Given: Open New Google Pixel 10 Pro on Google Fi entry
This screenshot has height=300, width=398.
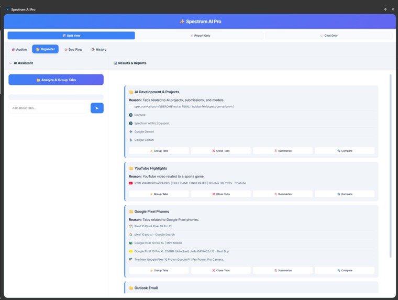Looking at the screenshot, I should coord(179,259).
